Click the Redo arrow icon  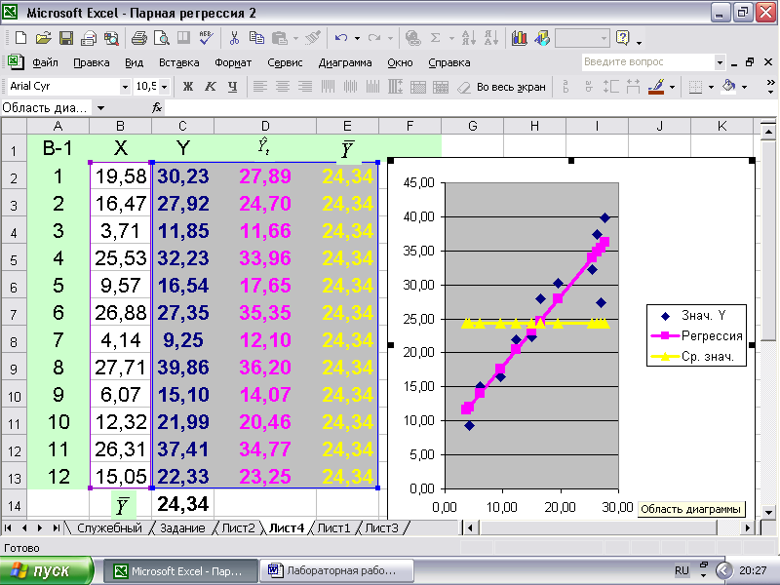coord(374,38)
